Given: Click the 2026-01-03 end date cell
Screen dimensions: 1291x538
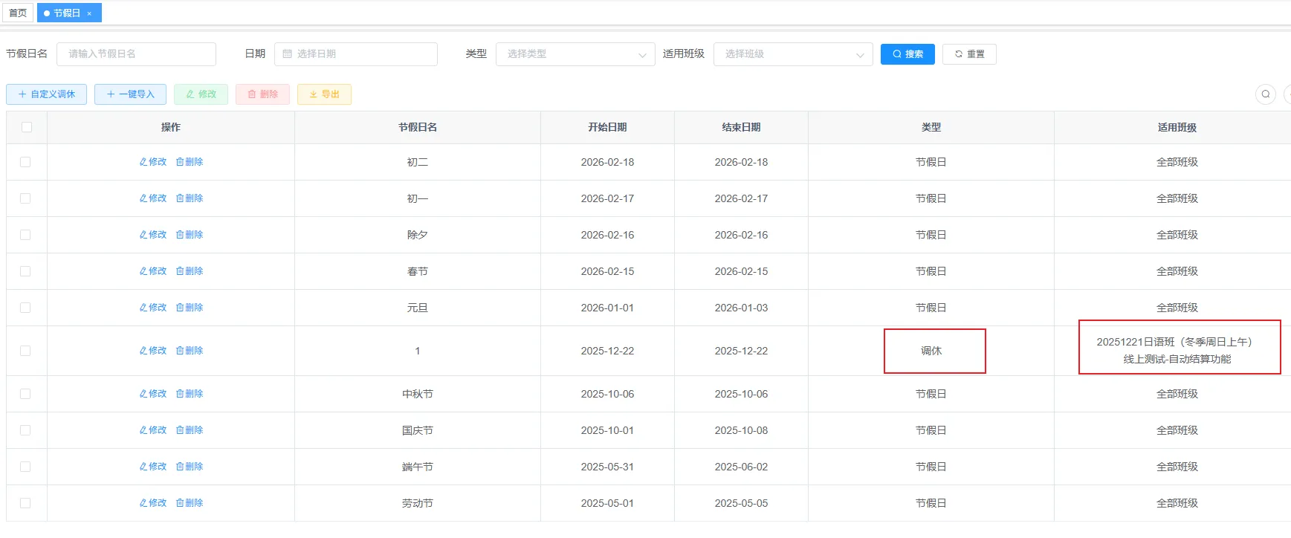Looking at the screenshot, I should pos(741,308).
